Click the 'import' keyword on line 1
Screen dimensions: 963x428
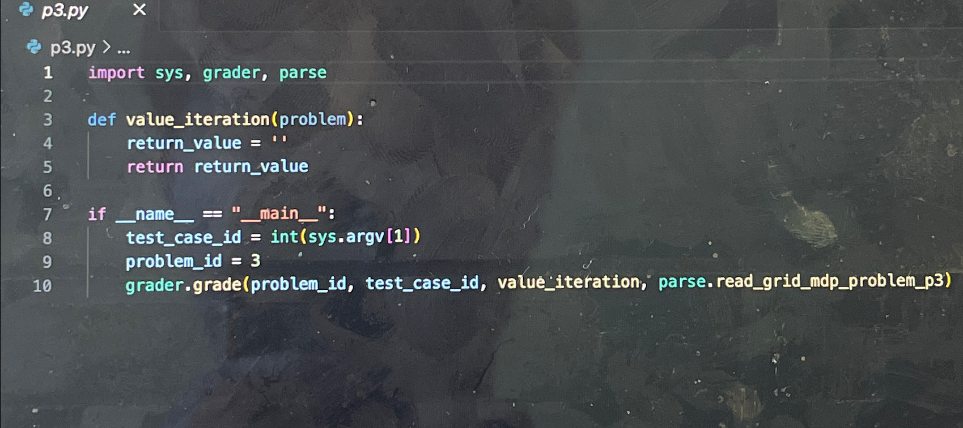pos(116,73)
